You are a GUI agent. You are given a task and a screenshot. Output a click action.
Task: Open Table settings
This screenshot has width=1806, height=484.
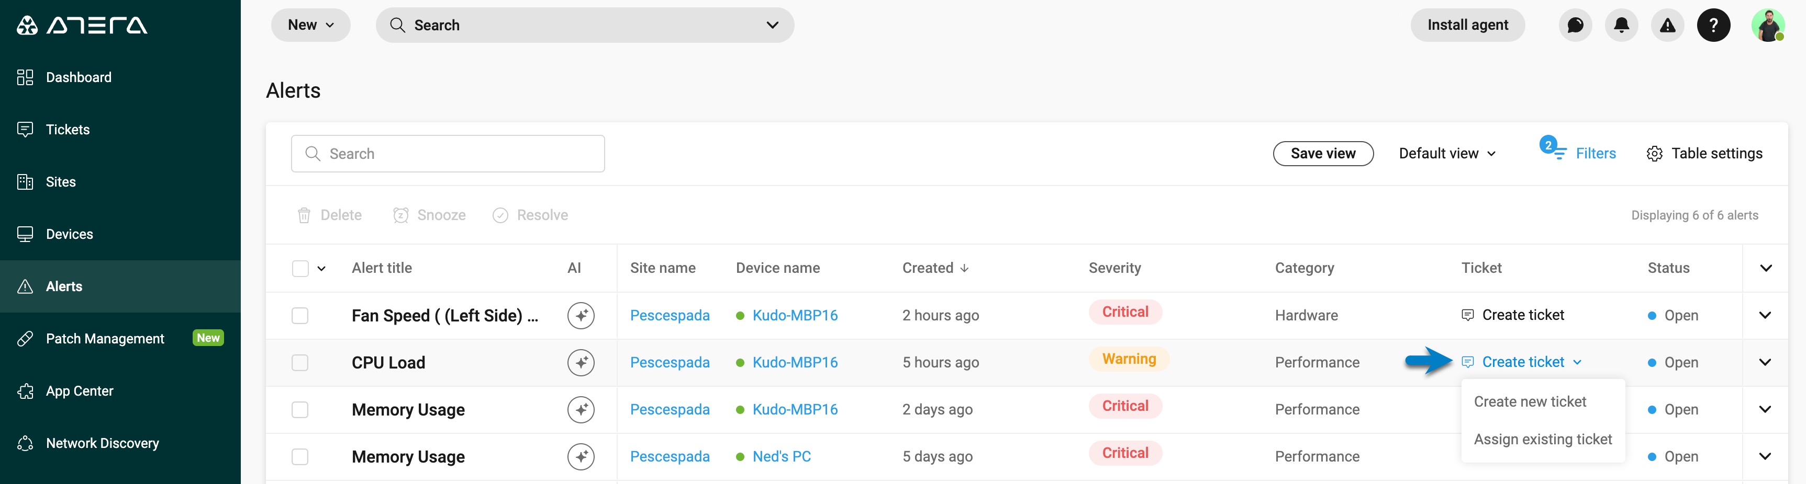pos(1704,153)
